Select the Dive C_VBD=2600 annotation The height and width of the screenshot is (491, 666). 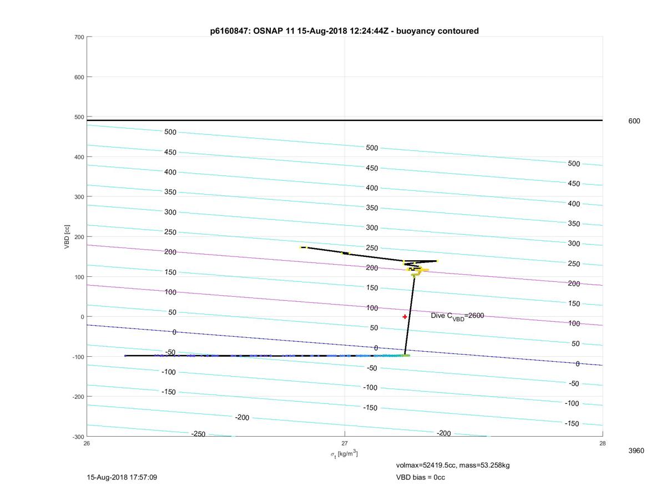click(457, 316)
